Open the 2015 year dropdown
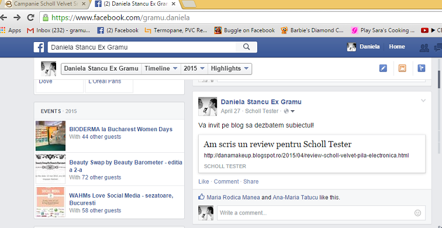Viewport: 442px width, 228px height. click(x=194, y=69)
